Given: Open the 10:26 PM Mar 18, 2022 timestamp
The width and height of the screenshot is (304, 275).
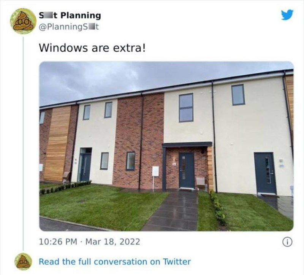Looking at the screenshot, I should (x=89, y=242).
